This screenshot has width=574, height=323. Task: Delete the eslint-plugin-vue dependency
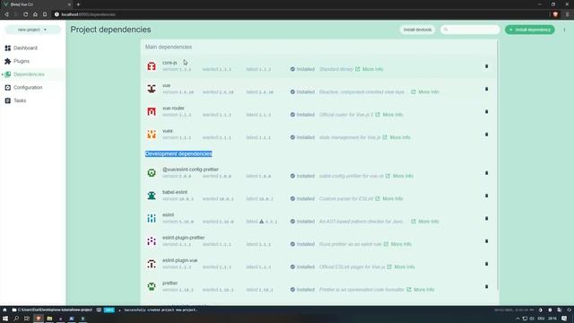pyautogui.click(x=486, y=264)
